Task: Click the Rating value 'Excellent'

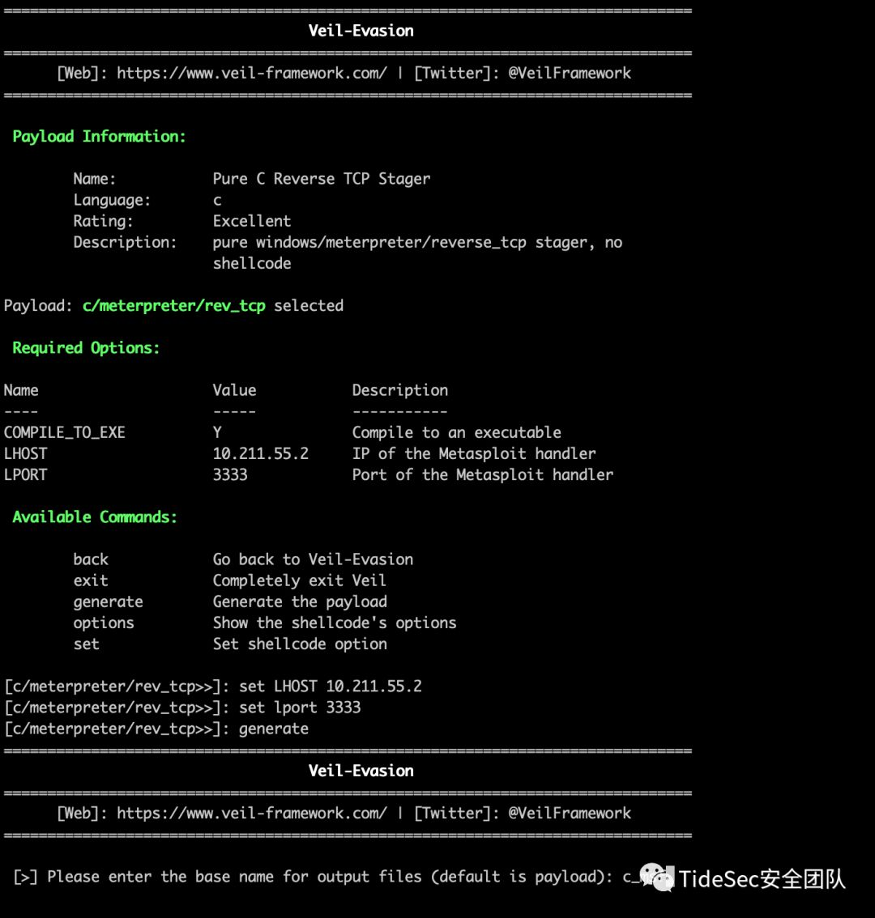Action: (x=251, y=221)
